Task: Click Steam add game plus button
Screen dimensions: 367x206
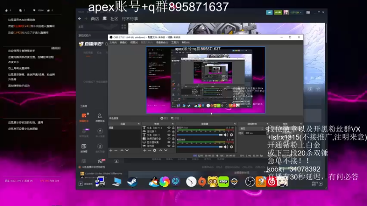Action: click(x=81, y=184)
